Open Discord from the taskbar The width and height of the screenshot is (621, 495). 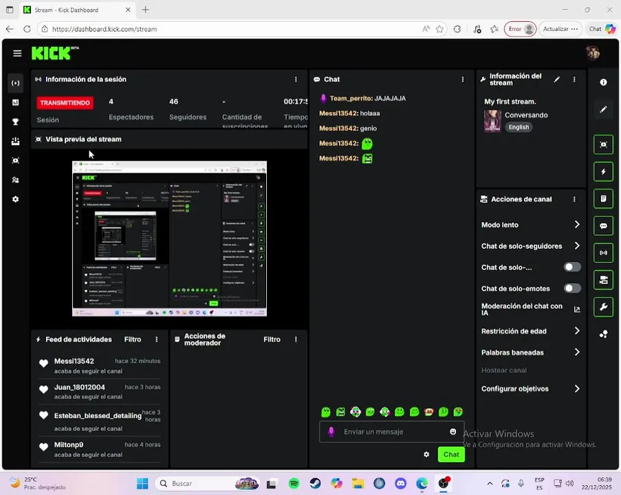(x=400, y=483)
